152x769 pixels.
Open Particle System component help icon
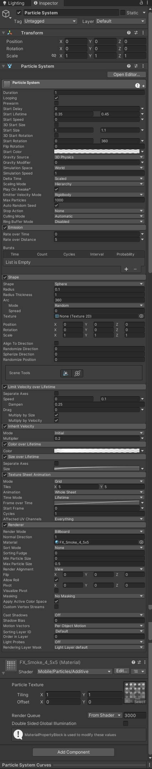point(129,66)
